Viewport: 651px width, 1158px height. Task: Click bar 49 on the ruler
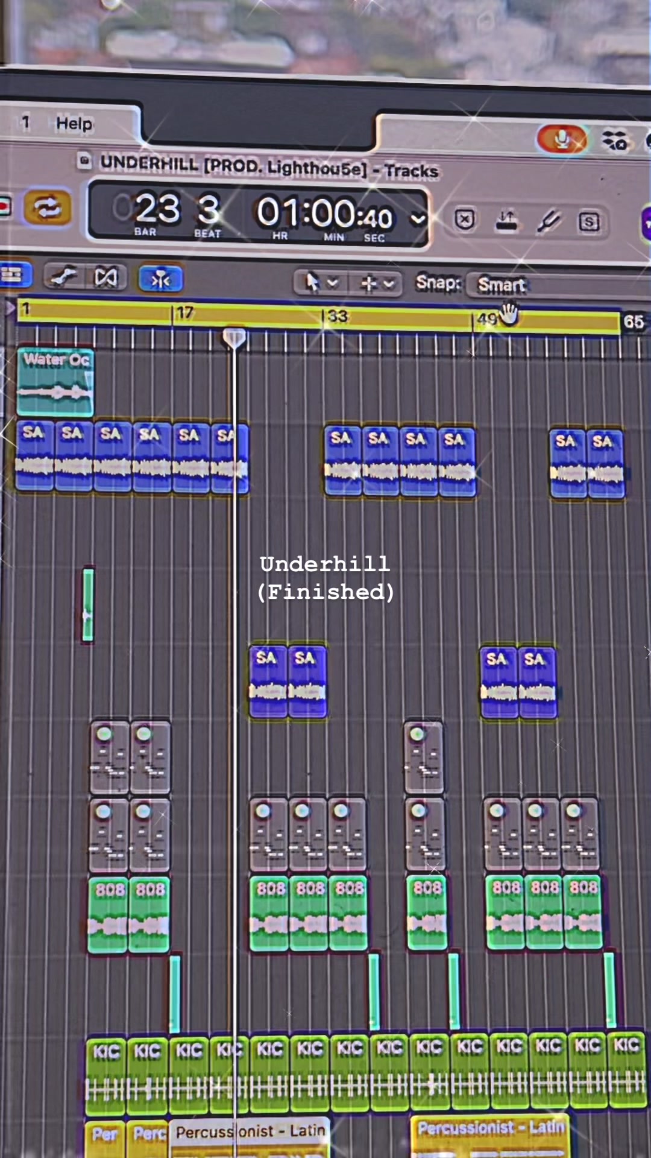click(487, 318)
